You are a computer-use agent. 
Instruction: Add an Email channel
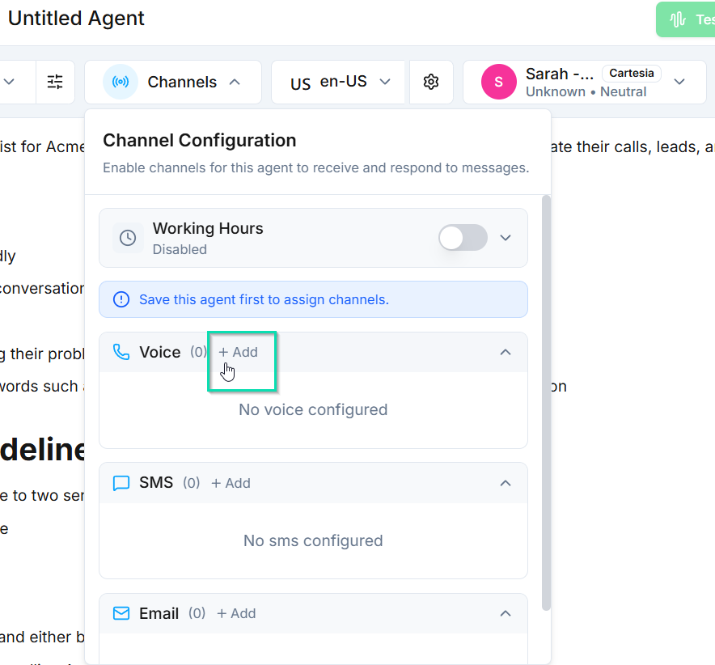(x=236, y=613)
